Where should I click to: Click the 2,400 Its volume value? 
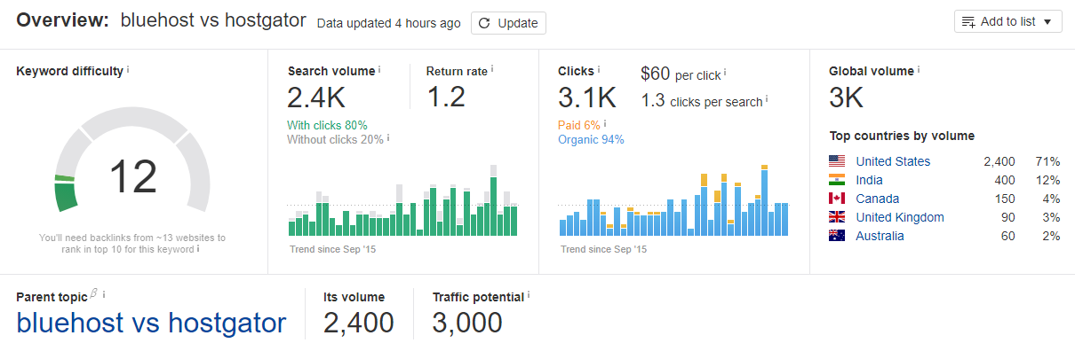click(x=359, y=323)
